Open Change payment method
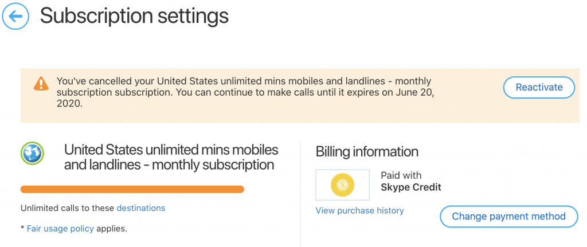 coord(509,216)
